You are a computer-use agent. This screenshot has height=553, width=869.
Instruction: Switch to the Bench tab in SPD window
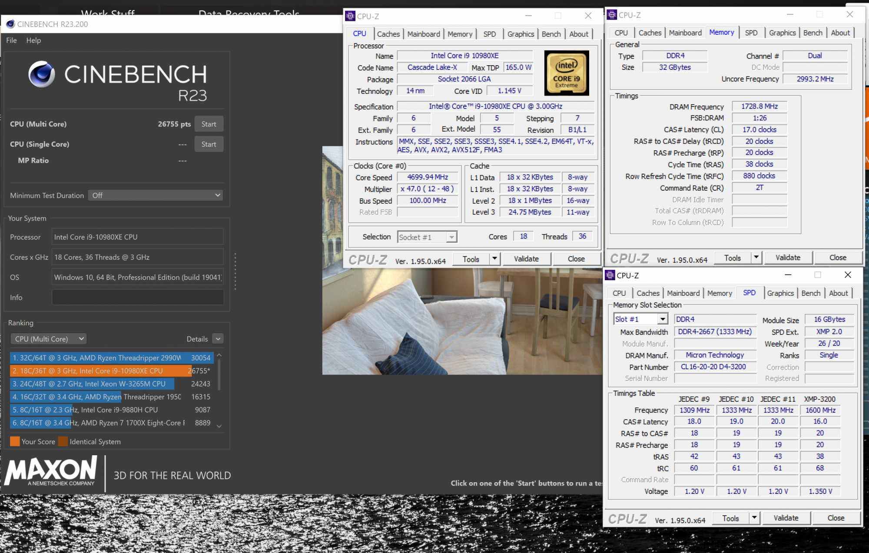point(810,293)
